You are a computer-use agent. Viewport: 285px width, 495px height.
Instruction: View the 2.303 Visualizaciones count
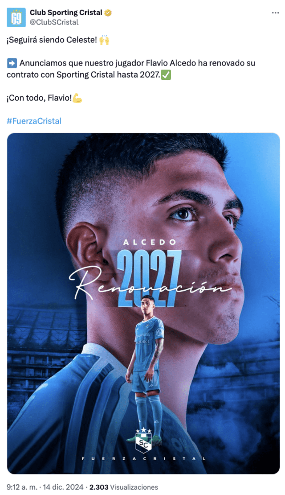(124, 487)
